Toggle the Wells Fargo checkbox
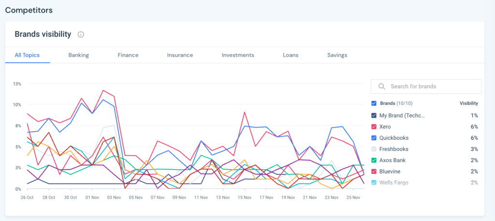 point(374,182)
